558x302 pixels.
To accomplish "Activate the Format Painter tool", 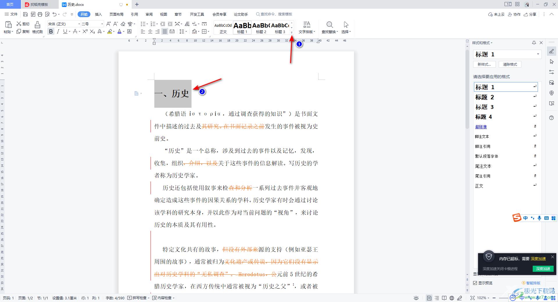I will point(37,28).
